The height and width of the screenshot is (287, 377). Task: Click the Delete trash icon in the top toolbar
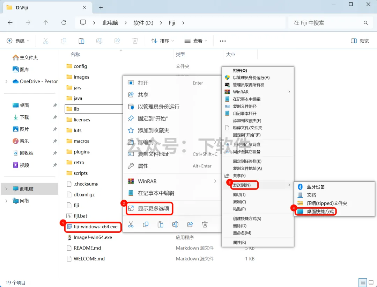[135, 41]
